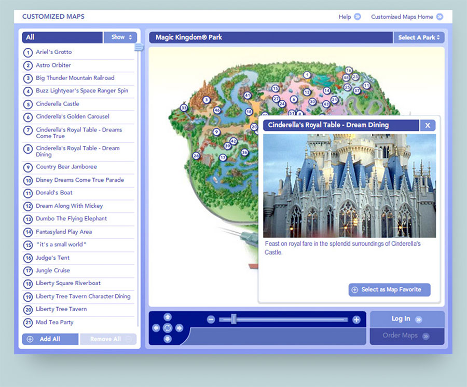Click the attraction list scrollbar handle

139,47
